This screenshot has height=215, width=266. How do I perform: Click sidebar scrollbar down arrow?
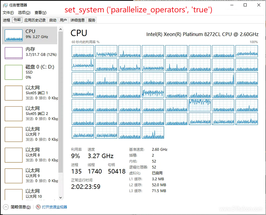[60, 198]
